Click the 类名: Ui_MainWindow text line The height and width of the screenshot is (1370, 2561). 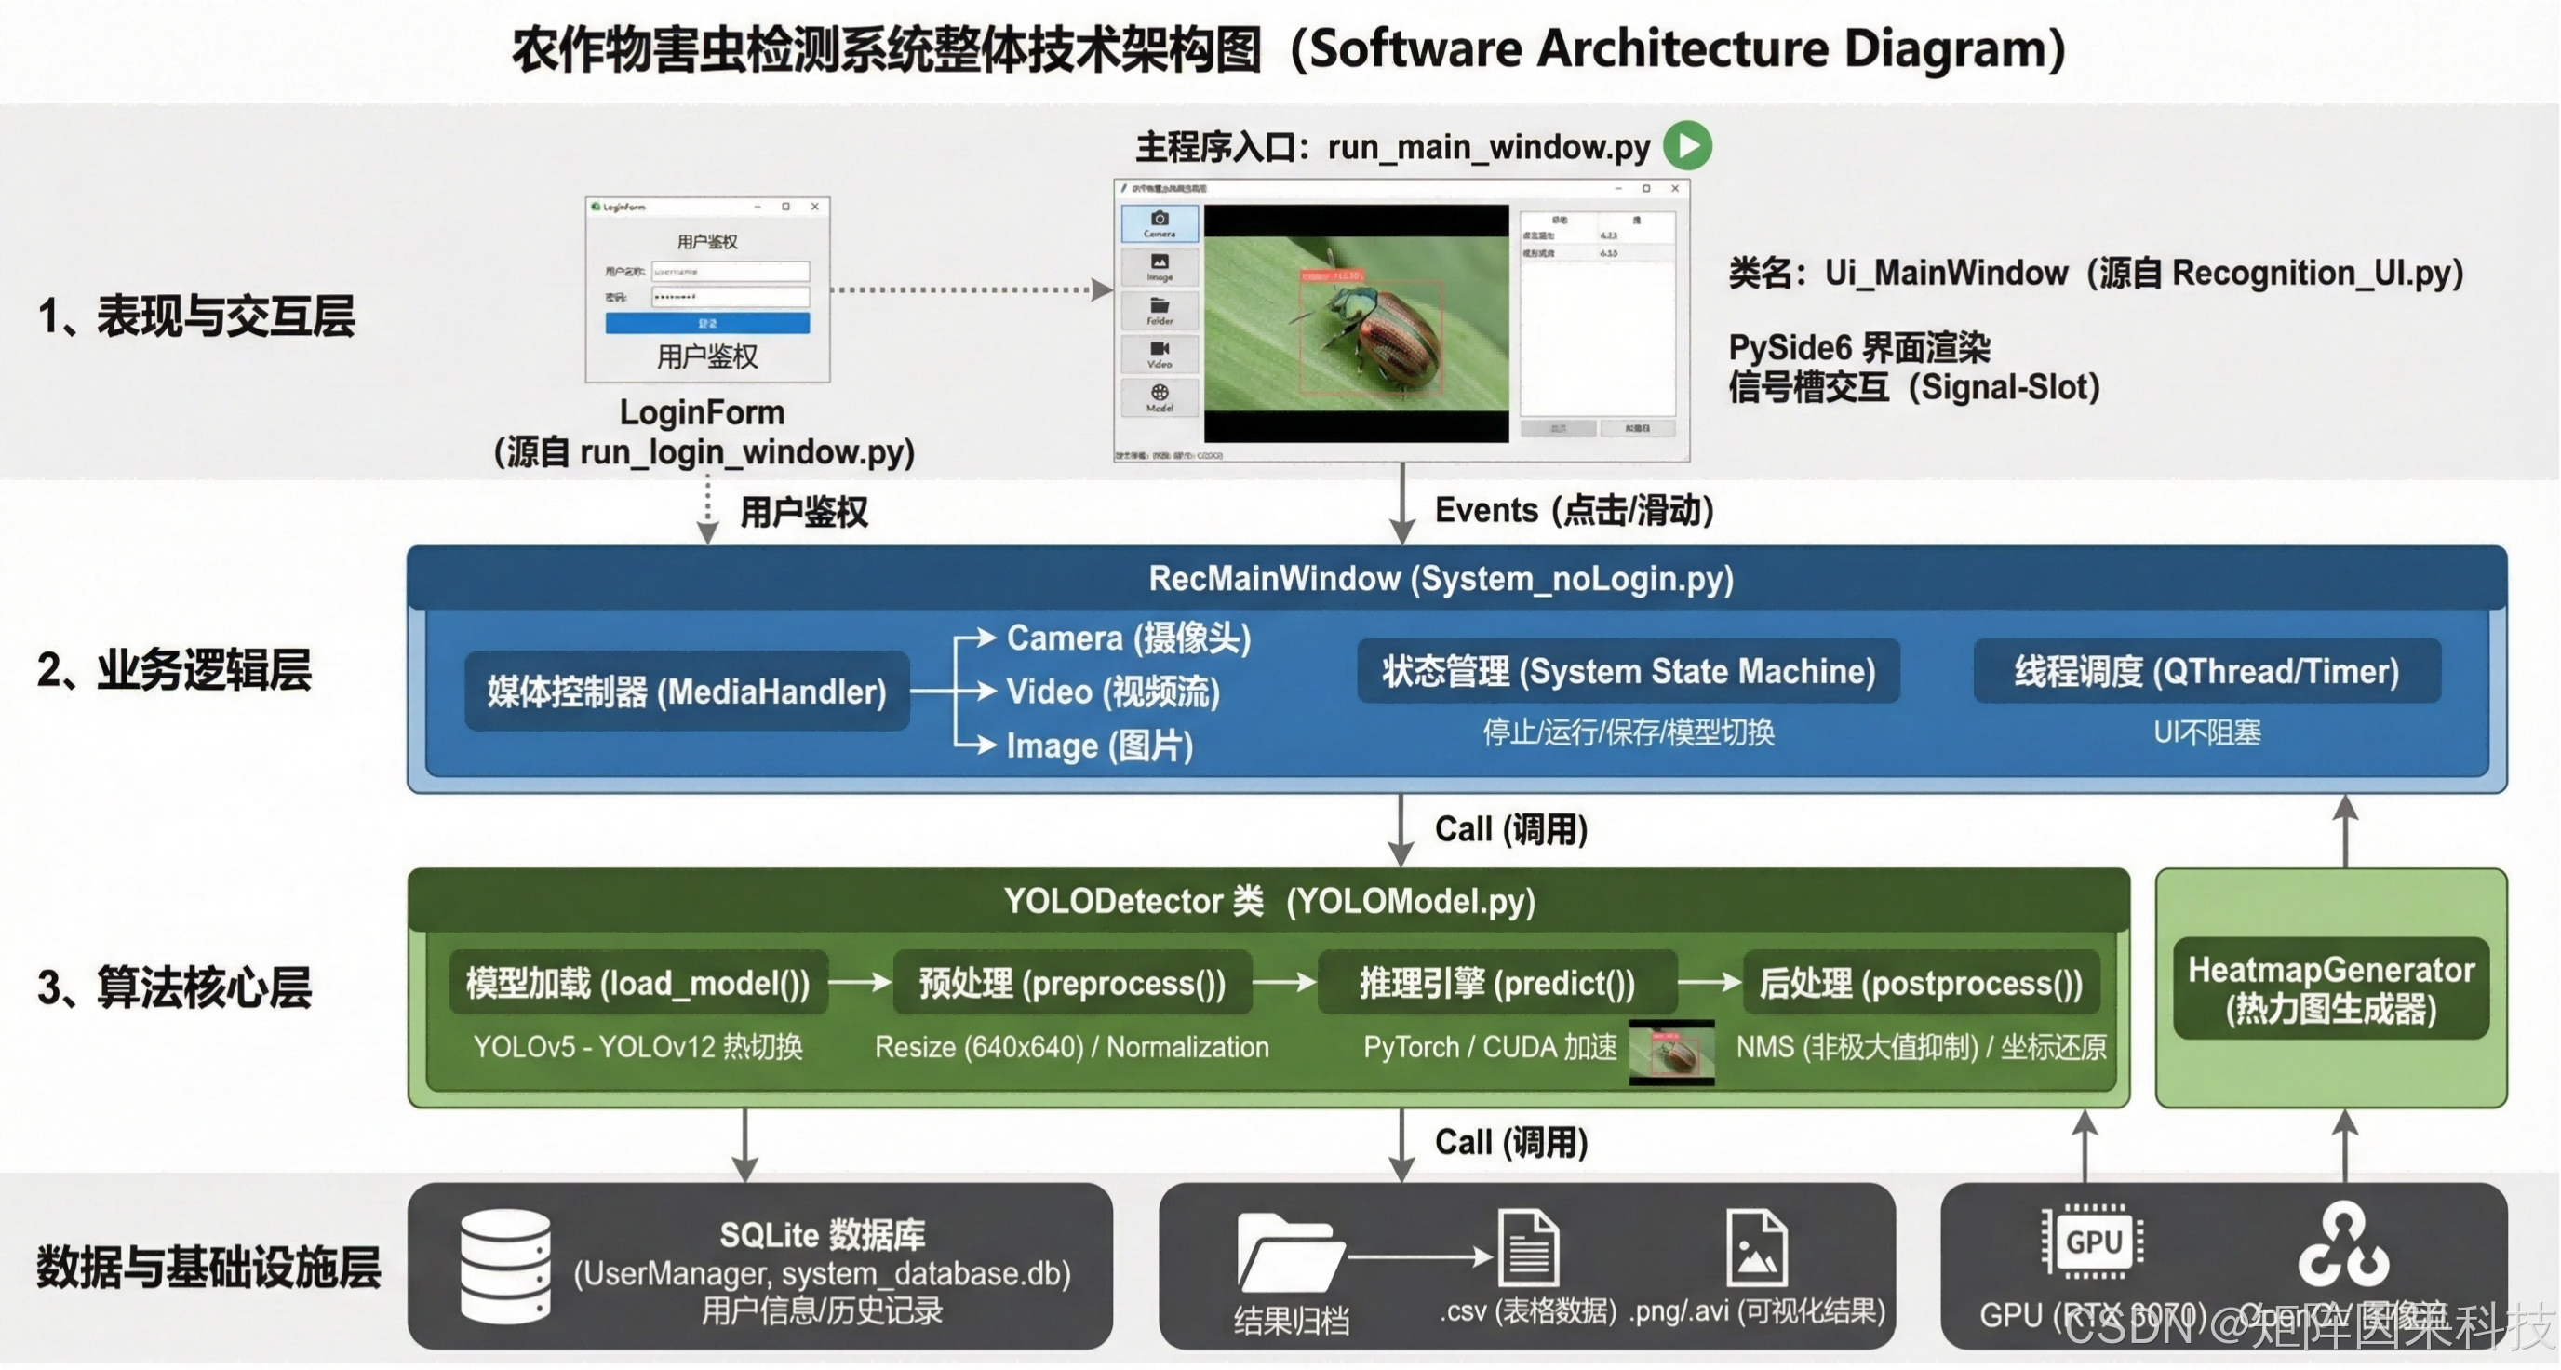pyautogui.click(x=2096, y=273)
